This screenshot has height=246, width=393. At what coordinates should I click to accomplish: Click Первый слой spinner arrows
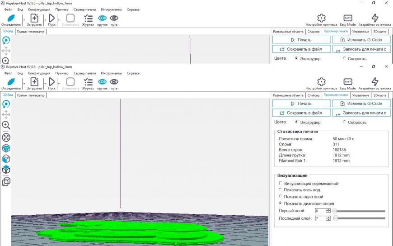(x=328, y=211)
